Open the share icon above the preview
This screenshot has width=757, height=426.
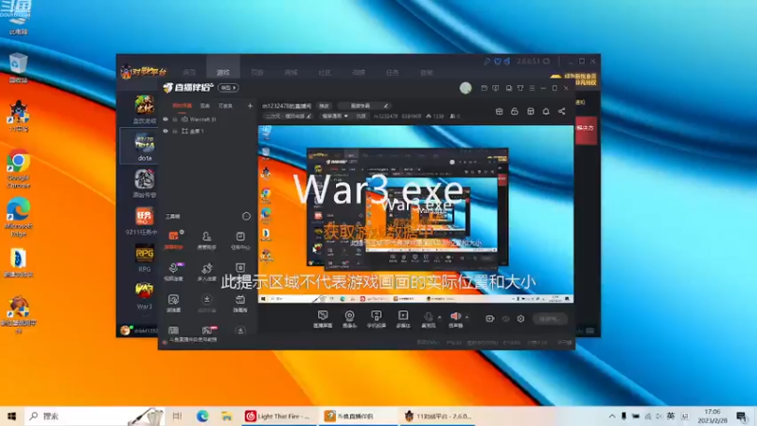tap(561, 112)
